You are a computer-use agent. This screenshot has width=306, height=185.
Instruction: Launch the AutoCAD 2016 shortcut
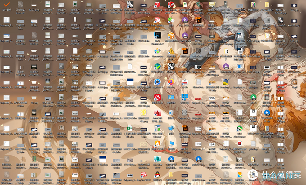pyautogui.click(x=157, y=113)
